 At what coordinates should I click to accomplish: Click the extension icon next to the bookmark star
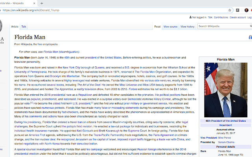(237, 10)
